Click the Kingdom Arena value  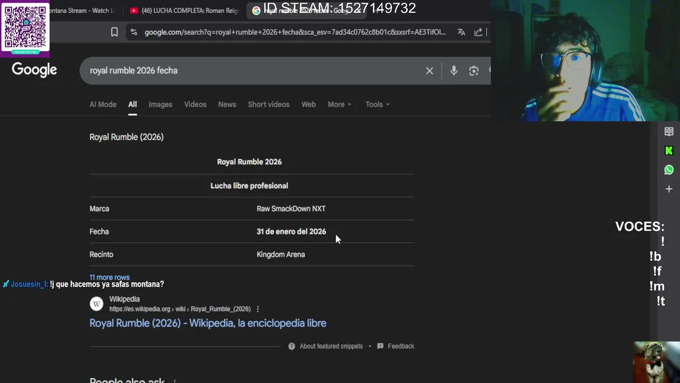(x=281, y=254)
